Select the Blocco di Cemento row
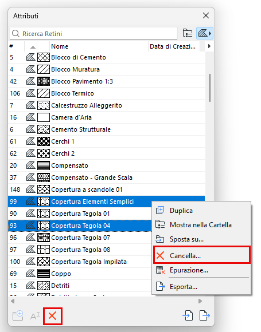Viewport: 261px width, 332px height. [x=106, y=57]
